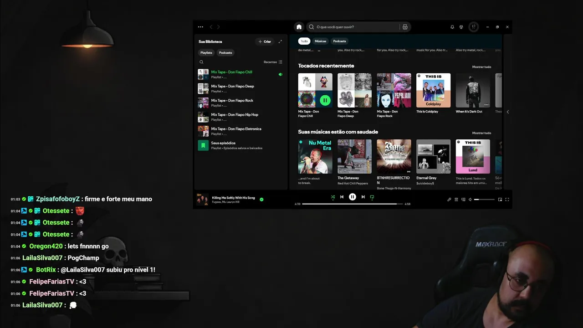This screenshot has height=328, width=583.
Task: Open This Is Lund card
Action: click(473, 162)
